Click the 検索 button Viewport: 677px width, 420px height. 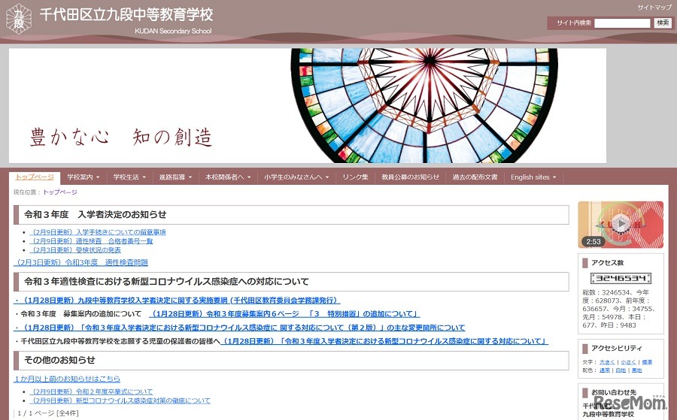pos(663,23)
